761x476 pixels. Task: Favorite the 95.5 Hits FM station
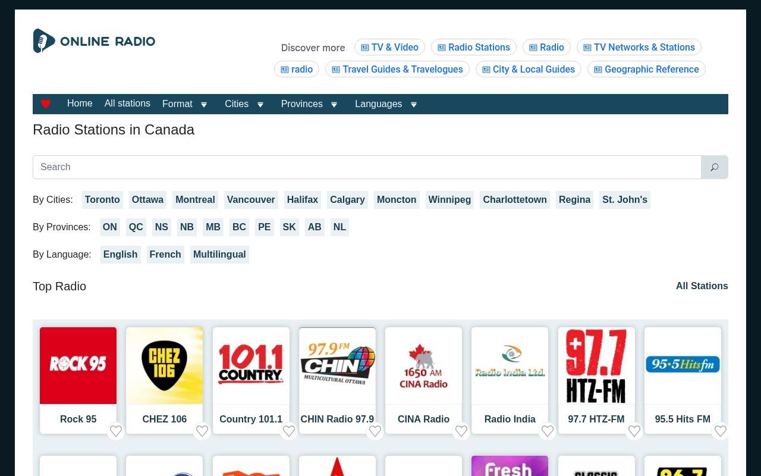721,431
